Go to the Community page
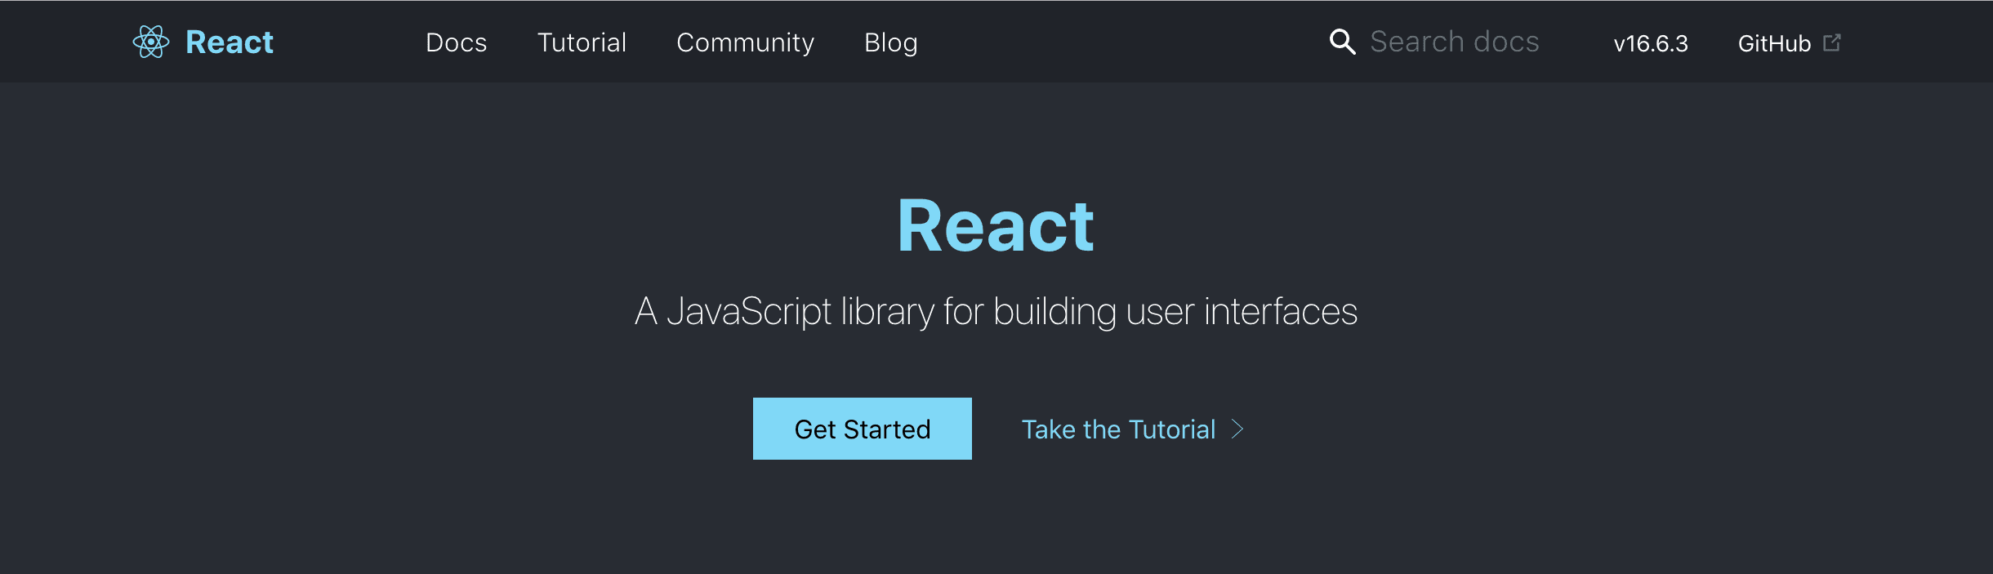 (745, 42)
